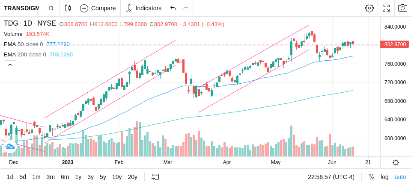
Task: Open the D interval dropdown
Action: 51,8
